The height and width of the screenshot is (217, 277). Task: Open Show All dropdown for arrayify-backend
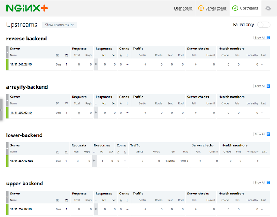tap(261, 86)
